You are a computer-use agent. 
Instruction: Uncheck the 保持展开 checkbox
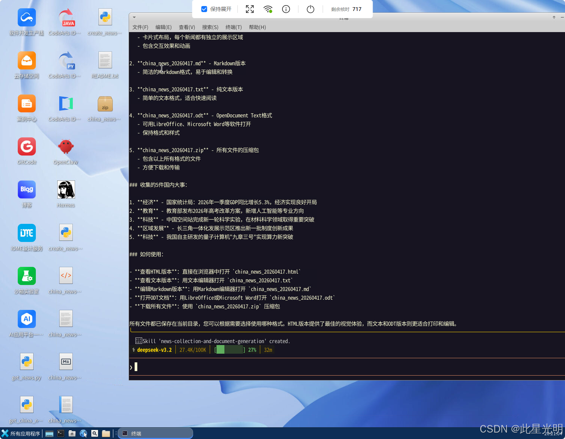pyautogui.click(x=204, y=9)
